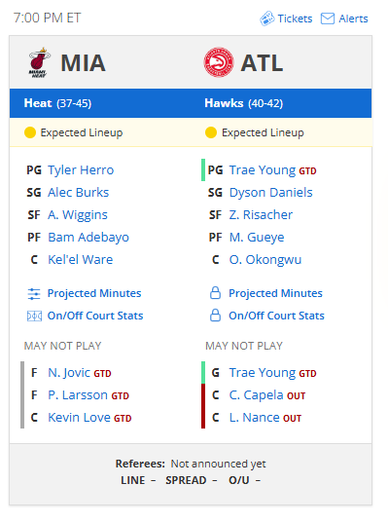Click the Alerts envelope icon

[328, 19]
